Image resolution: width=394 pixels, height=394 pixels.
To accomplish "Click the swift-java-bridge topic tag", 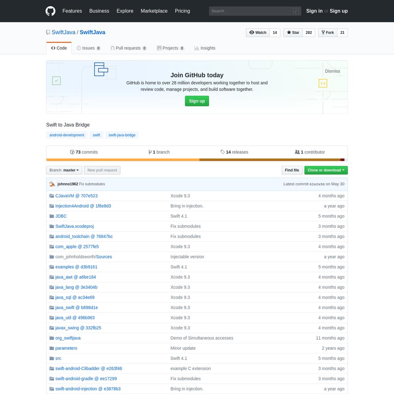I will [122, 135].
